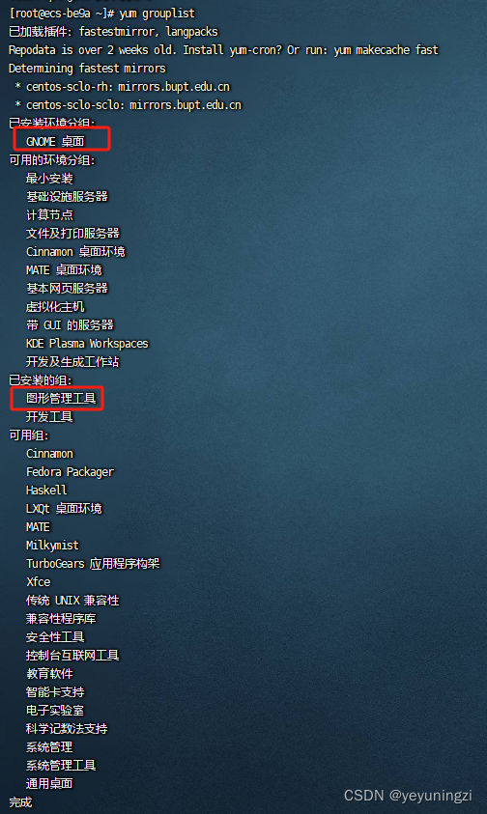Click 'KDE Plasma Workspaces' text
This screenshot has height=814, width=487.
tap(87, 344)
